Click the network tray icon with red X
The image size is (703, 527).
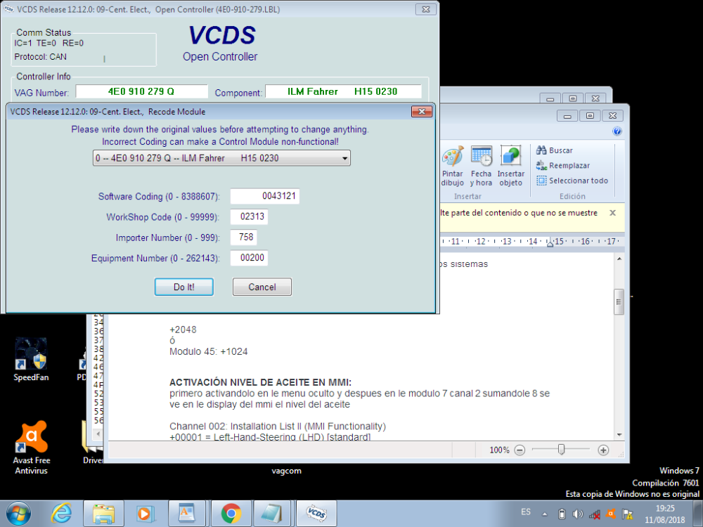click(595, 514)
